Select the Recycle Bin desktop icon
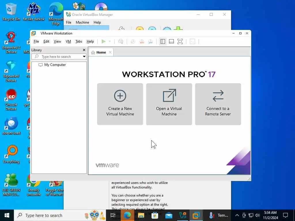 pos(11,12)
